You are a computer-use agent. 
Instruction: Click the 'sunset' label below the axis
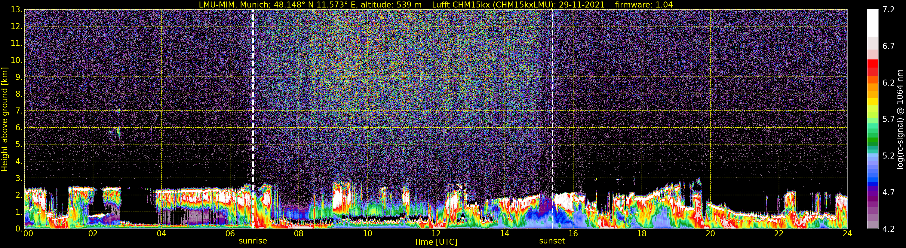(x=552, y=241)
